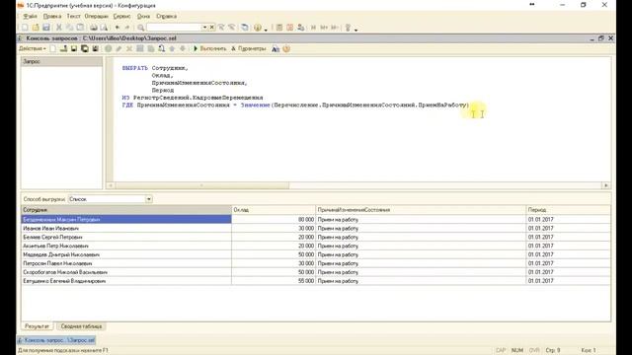Open the Способ выгрузки combo box arrow
The width and height of the screenshot is (632, 355).
[149, 199]
